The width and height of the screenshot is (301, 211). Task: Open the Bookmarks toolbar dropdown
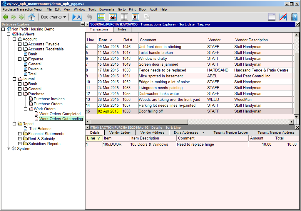tap(53, 17)
